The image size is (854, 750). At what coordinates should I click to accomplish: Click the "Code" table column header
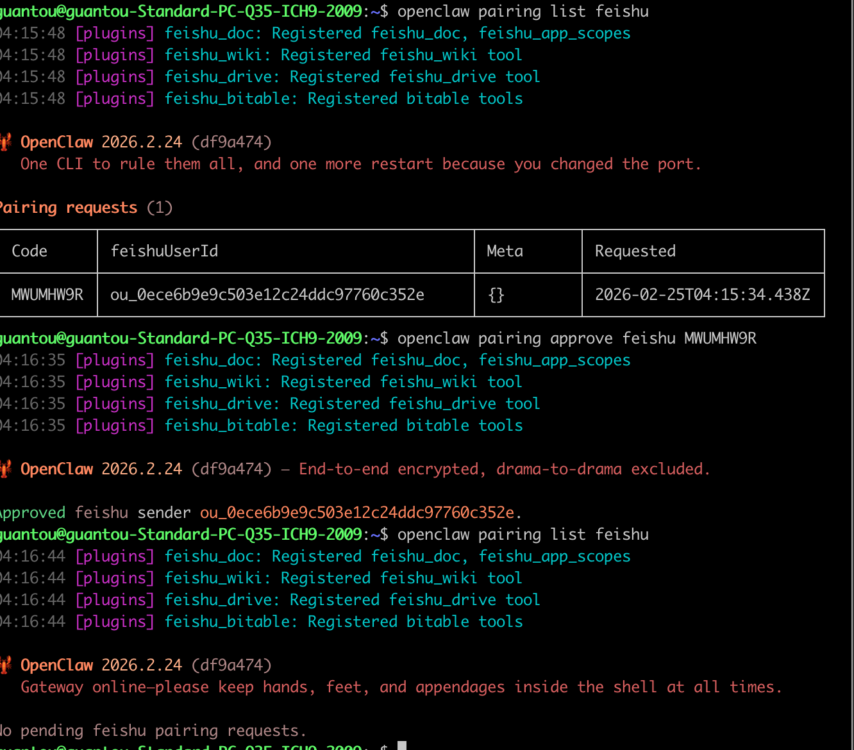pos(29,251)
